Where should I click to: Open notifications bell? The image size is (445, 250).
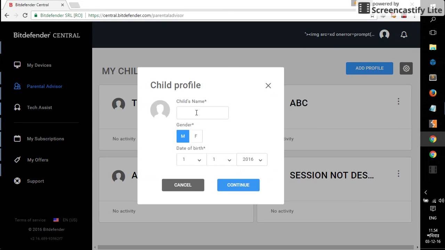pyautogui.click(x=404, y=34)
